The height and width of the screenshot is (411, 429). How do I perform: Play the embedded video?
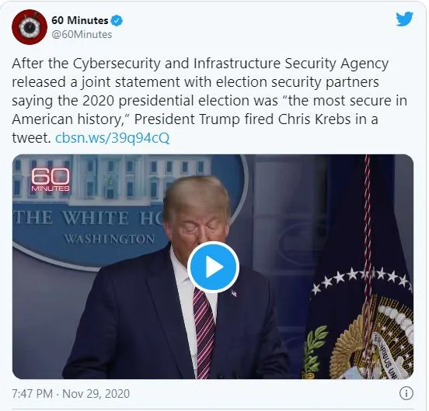tap(213, 267)
